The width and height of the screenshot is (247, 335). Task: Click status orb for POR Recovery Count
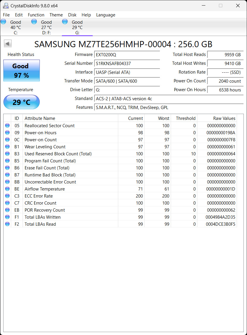8,210
